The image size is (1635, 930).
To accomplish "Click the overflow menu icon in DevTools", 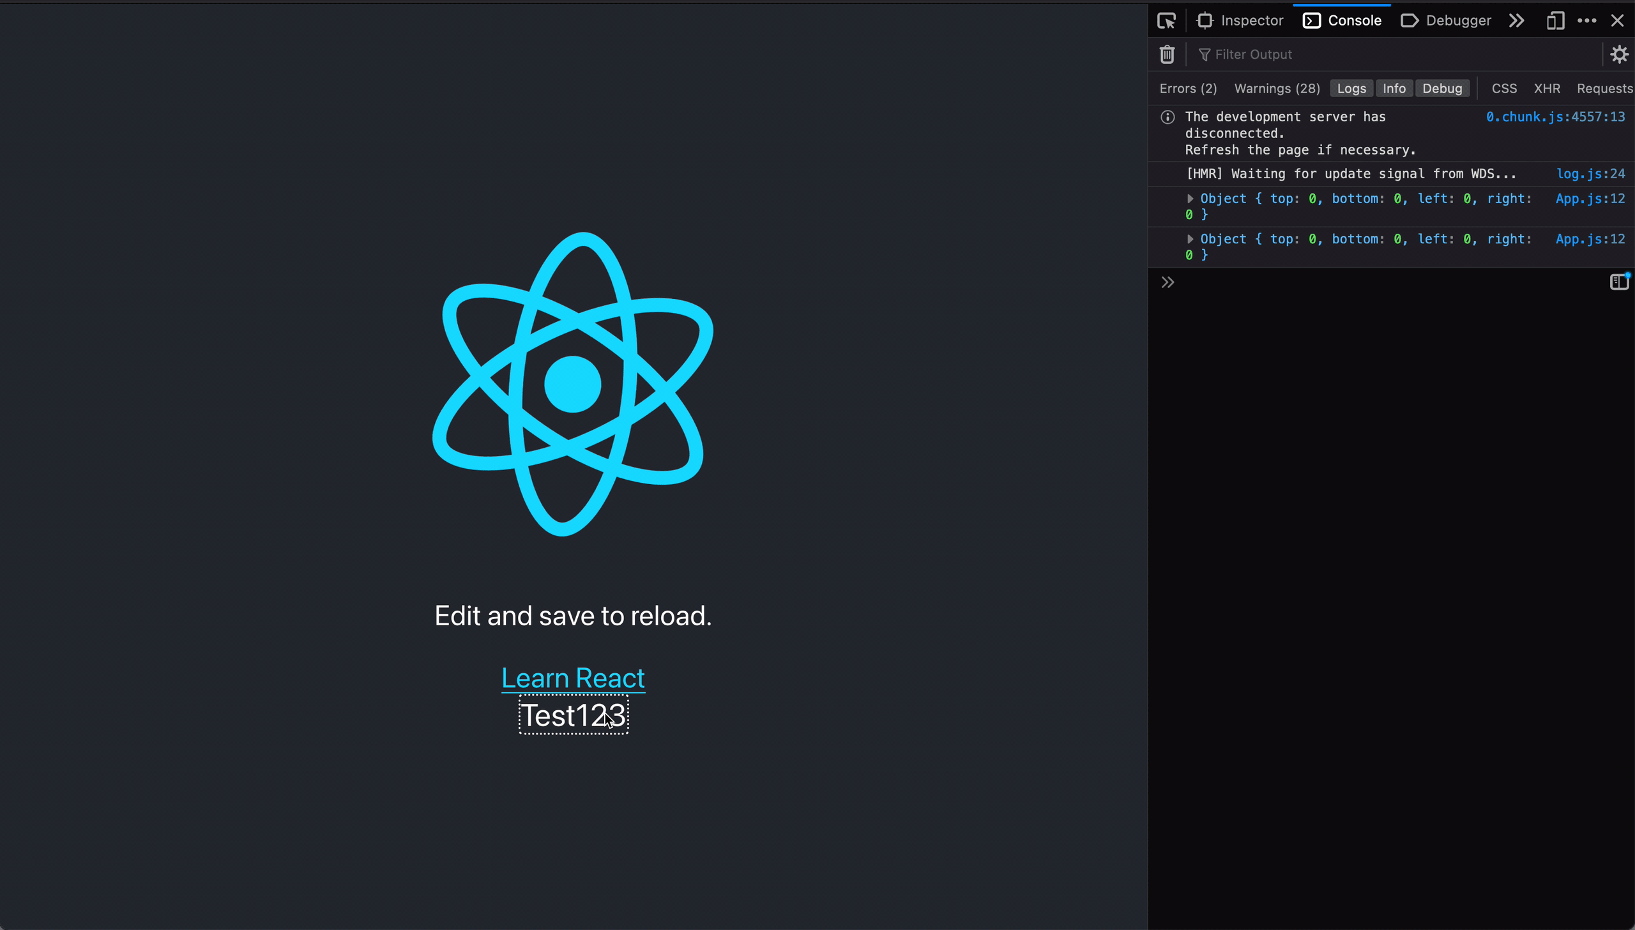I will (x=1586, y=20).
